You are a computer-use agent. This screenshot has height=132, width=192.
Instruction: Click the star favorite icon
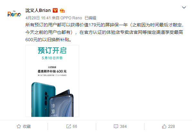[19, 126]
